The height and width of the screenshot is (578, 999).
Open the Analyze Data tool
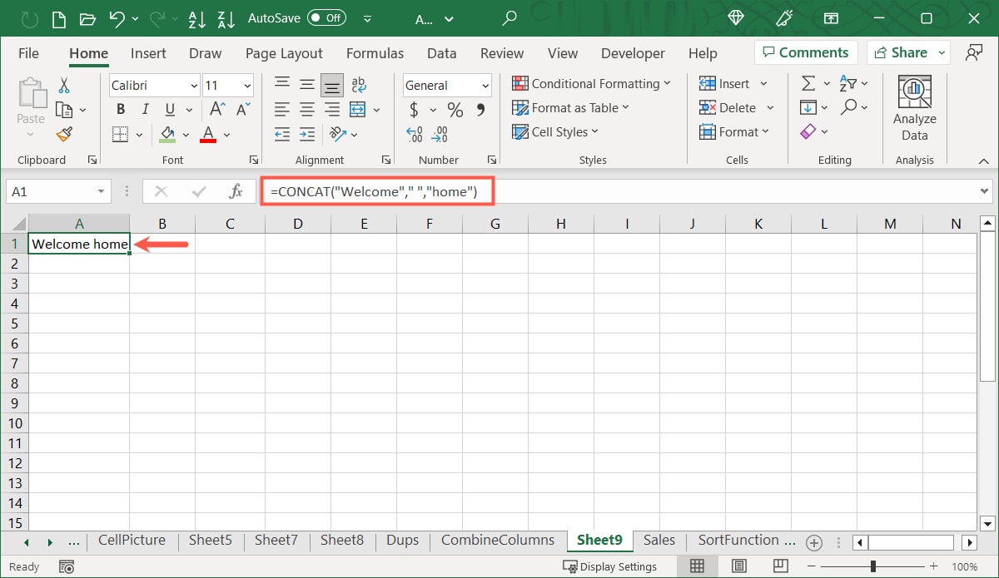tap(914, 108)
